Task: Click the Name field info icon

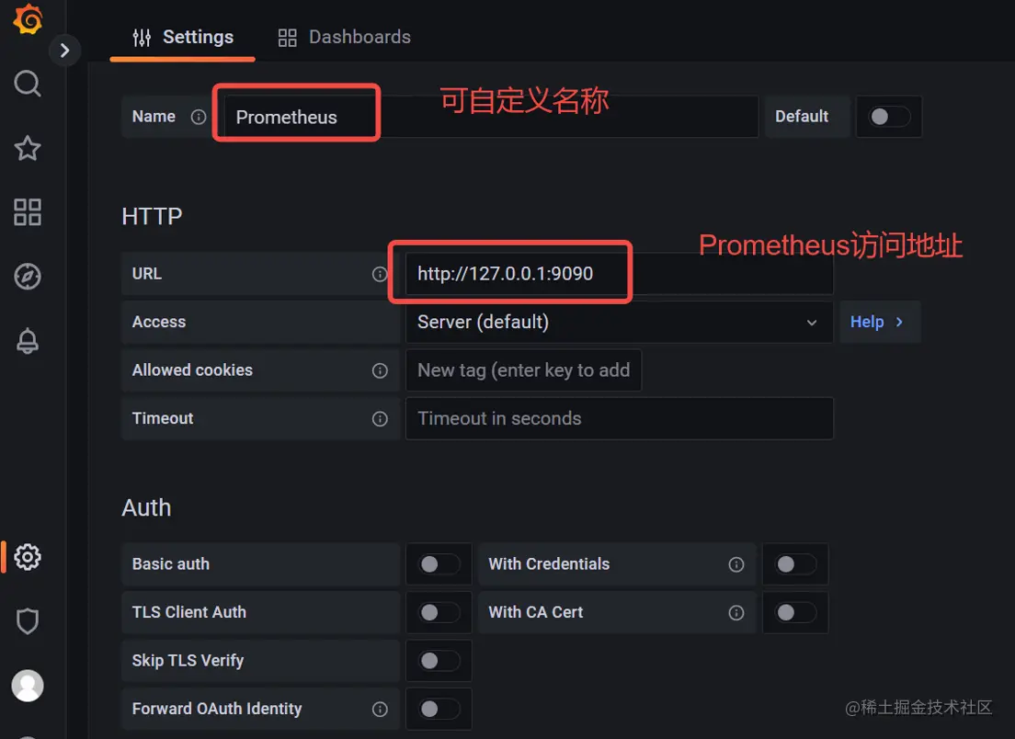Action: tap(198, 117)
